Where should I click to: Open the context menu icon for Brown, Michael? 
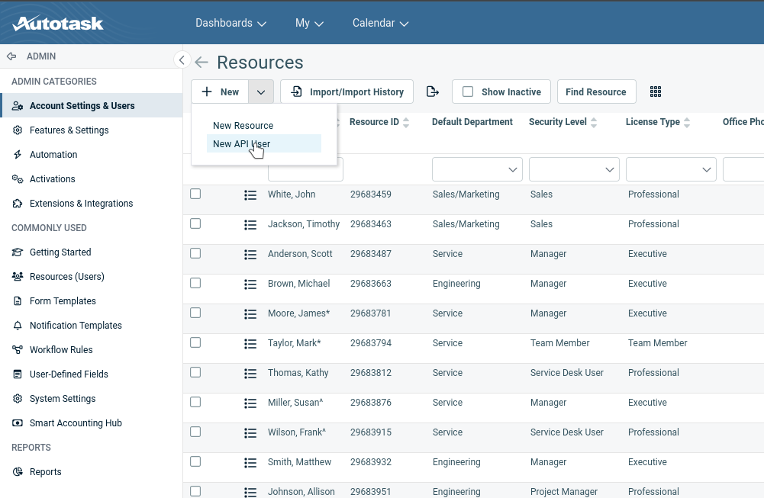point(250,284)
